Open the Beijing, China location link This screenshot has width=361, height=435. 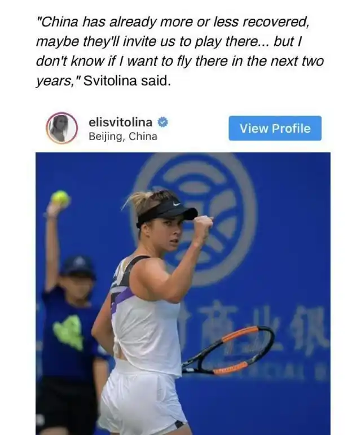click(123, 136)
